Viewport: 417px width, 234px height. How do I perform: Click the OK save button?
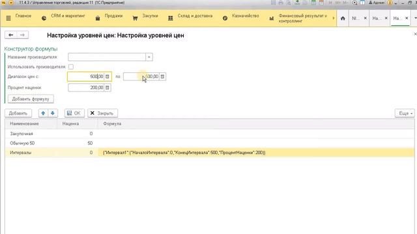(x=74, y=113)
